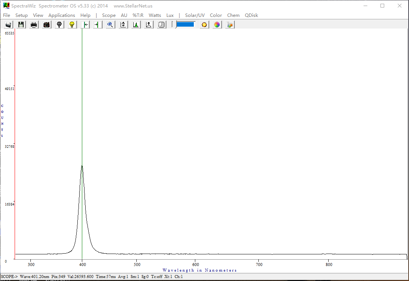This screenshot has height=281, width=409.
Task: Activate the zoom magnifier tool
Action: coord(110,25)
